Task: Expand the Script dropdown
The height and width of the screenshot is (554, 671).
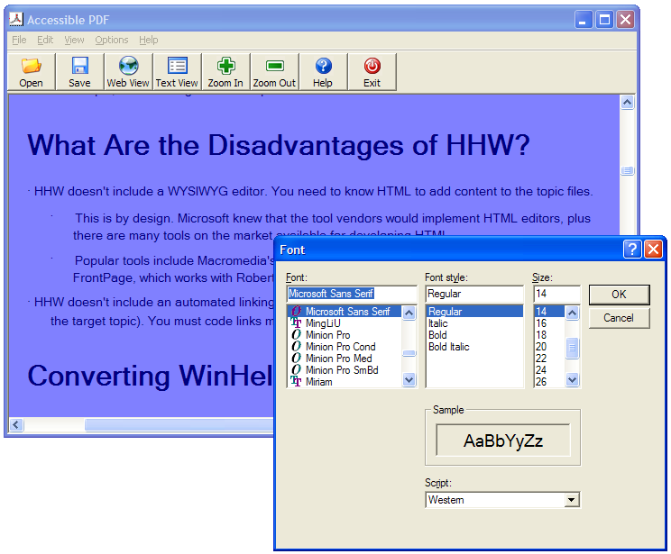Action: tap(570, 500)
